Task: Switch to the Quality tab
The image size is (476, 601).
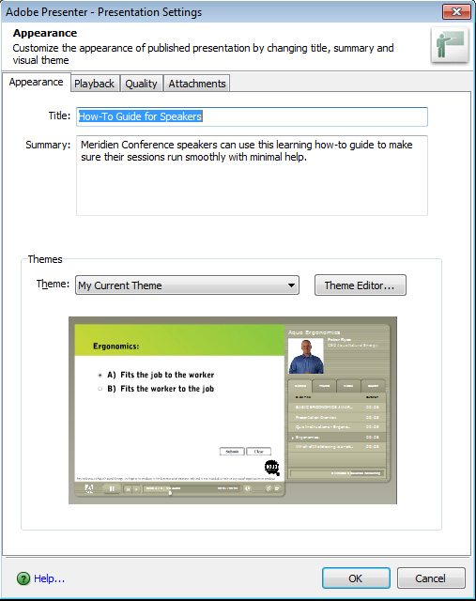Action: pos(141,84)
